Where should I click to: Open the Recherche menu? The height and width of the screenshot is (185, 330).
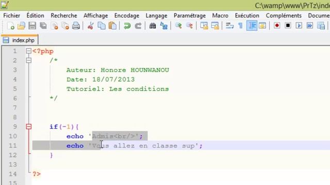point(64,15)
